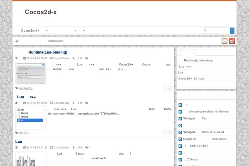This screenshot has width=249, height=166.
Task: Open the email envelope icon
Action: pyautogui.click(x=225, y=41)
